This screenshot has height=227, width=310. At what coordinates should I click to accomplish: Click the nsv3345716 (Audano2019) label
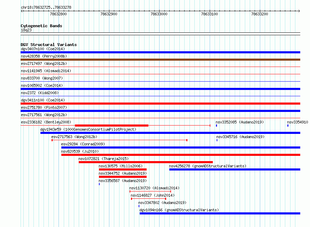click(x=240, y=137)
